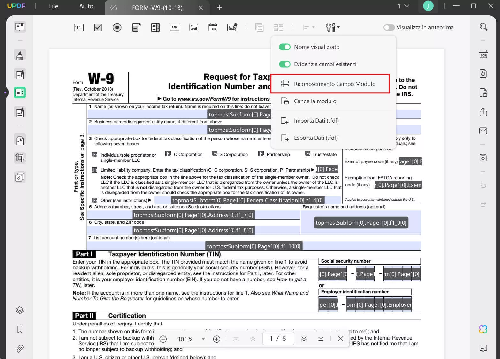500x359 pixels.
Task: Open the align fields dropdown
Action: click(309, 27)
